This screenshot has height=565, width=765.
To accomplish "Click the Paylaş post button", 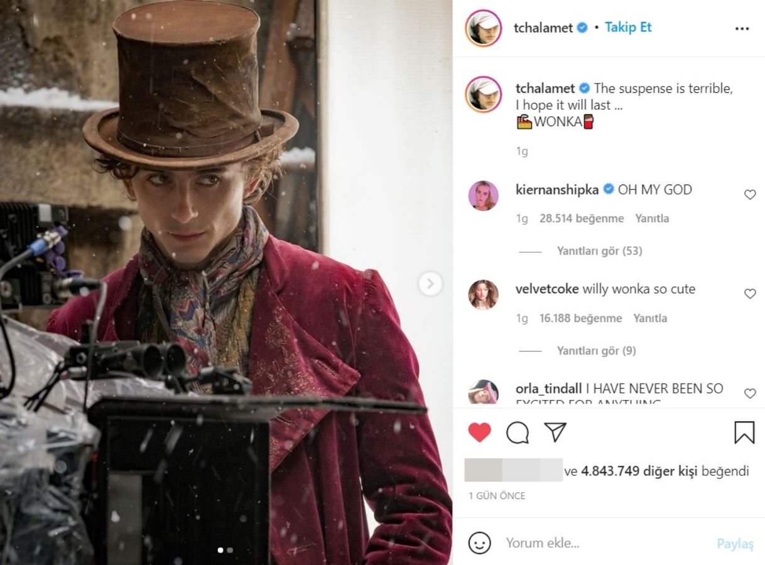I will click(735, 544).
